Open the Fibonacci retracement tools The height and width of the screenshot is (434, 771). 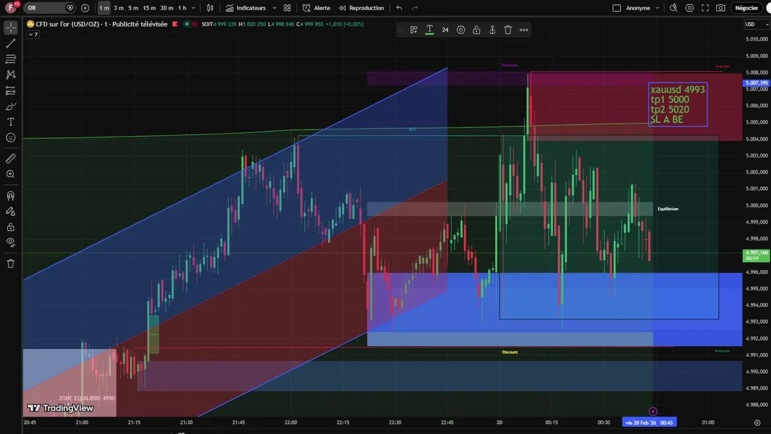[x=10, y=59]
